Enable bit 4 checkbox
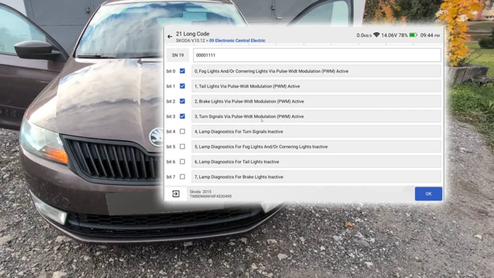This screenshot has width=494, height=278. (x=182, y=131)
